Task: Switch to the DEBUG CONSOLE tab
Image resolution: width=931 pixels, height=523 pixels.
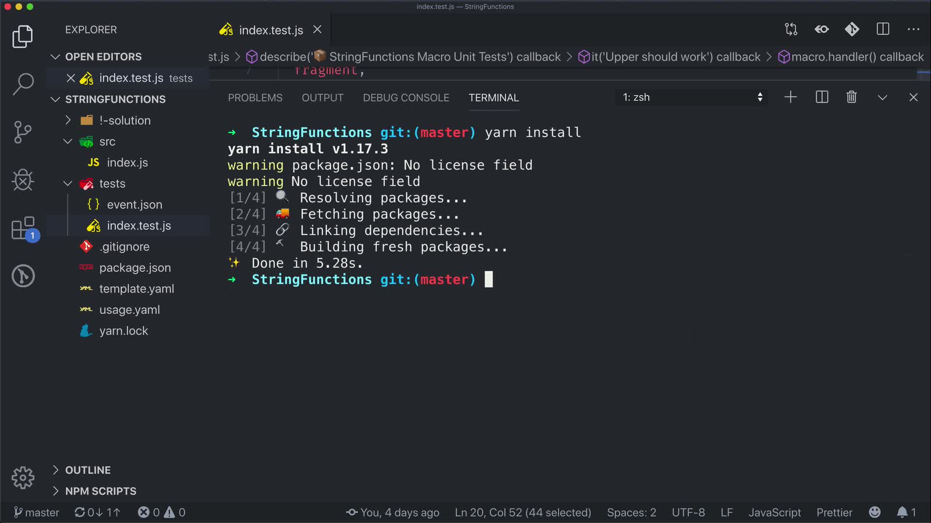Action: pyautogui.click(x=406, y=98)
